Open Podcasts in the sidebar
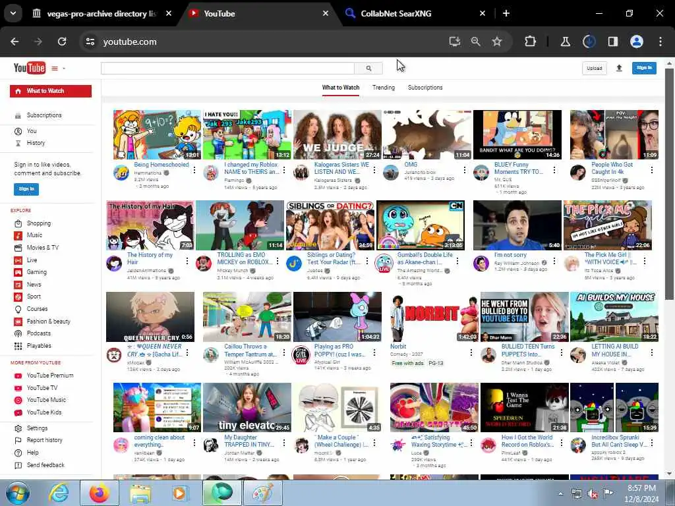The height and width of the screenshot is (506, 675). click(x=39, y=333)
